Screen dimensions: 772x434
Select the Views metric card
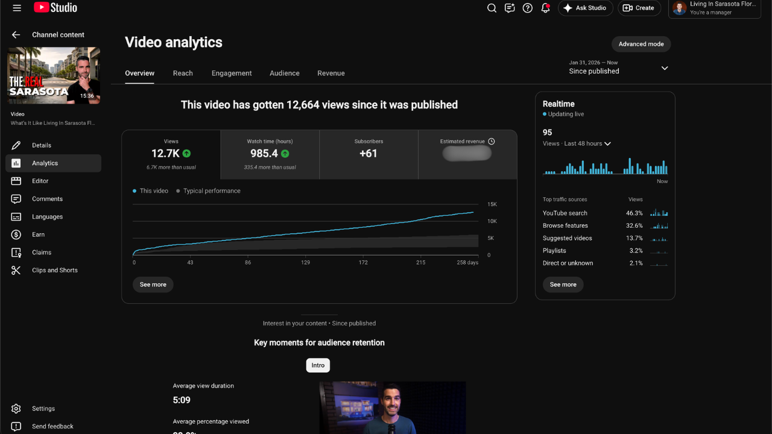tap(171, 154)
